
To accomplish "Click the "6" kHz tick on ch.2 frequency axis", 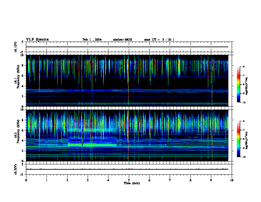I will [x=23, y=130].
